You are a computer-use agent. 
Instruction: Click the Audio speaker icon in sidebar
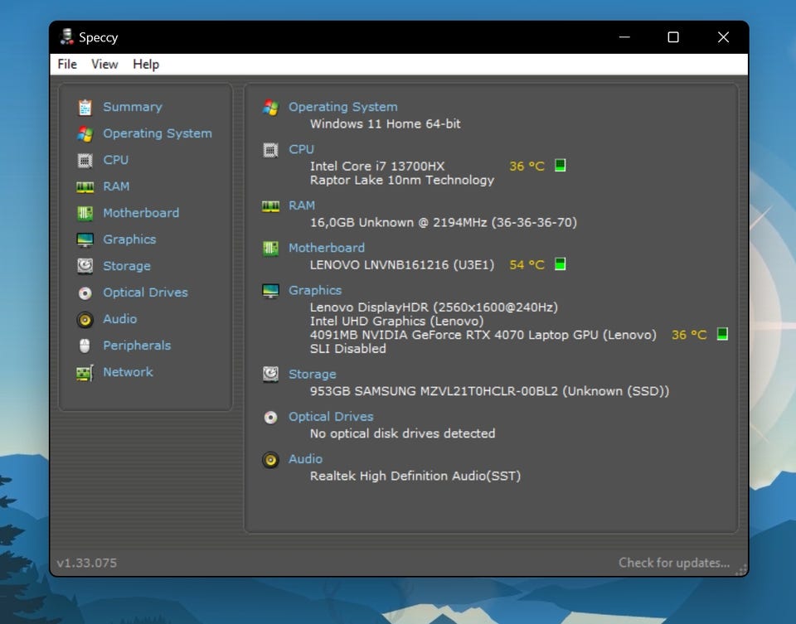85,319
